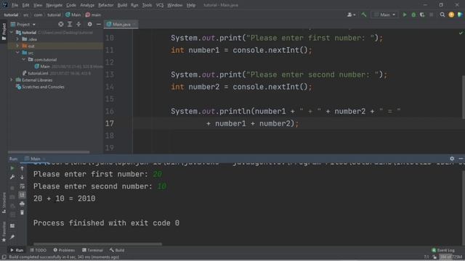Click the Run tool window button at the bottom
The image size is (465, 261).
(17, 250)
